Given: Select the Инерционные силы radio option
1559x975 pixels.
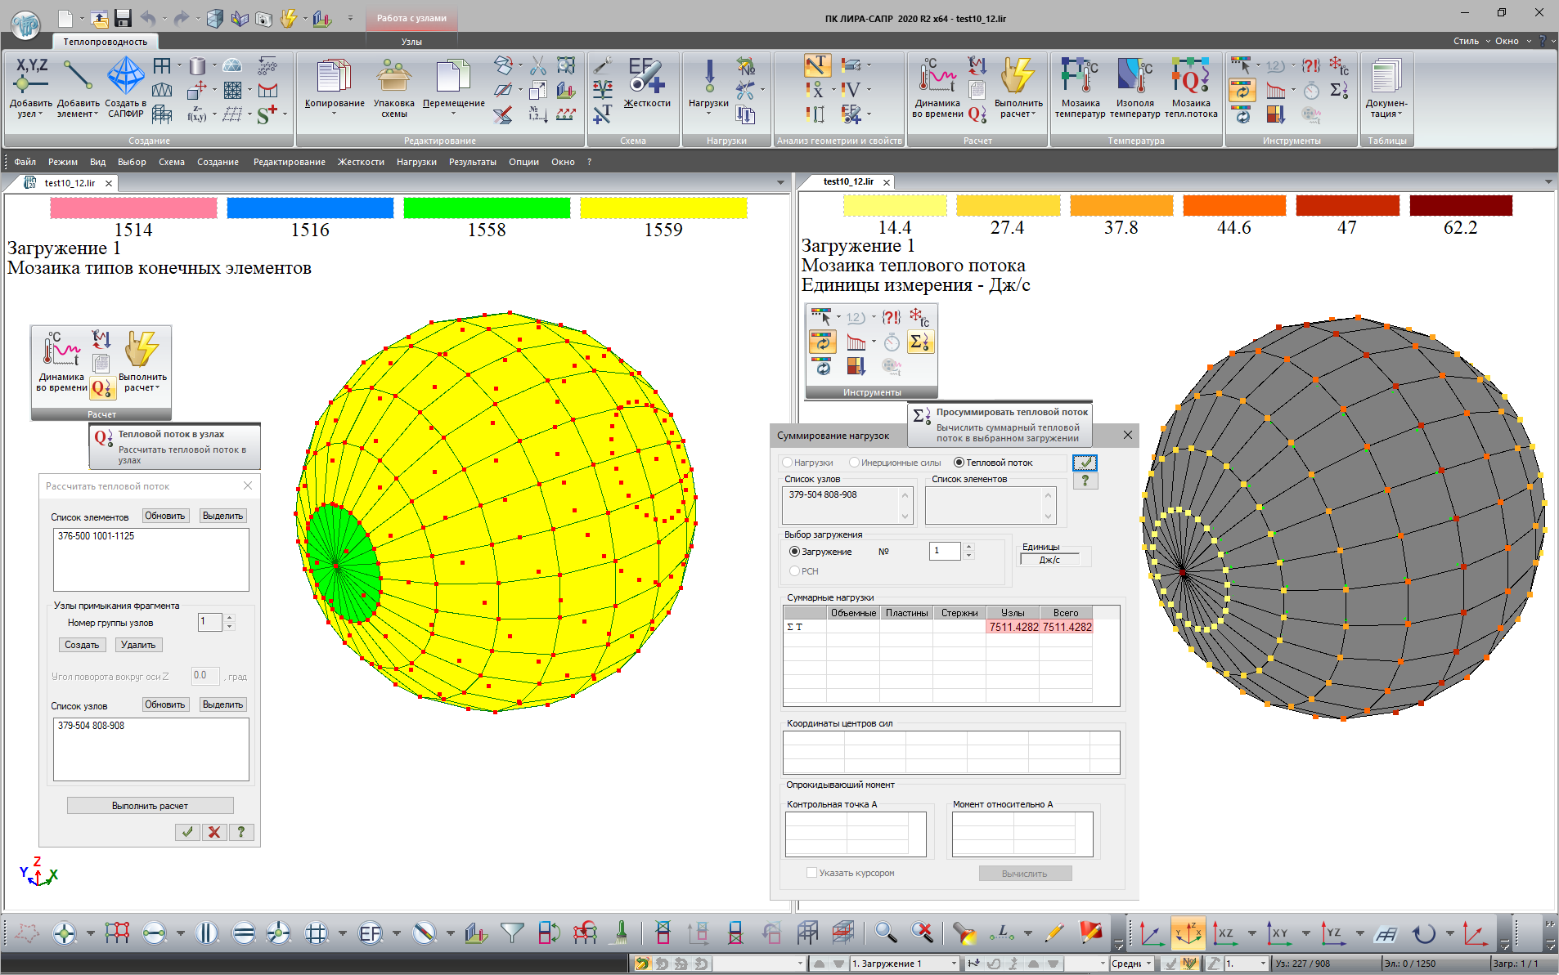Looking at the screenshot, I should (855, 463).
